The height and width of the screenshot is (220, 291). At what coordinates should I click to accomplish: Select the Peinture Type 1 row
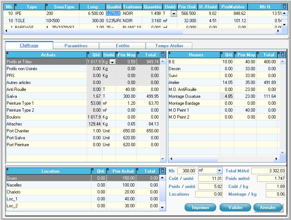pos(83,103)
